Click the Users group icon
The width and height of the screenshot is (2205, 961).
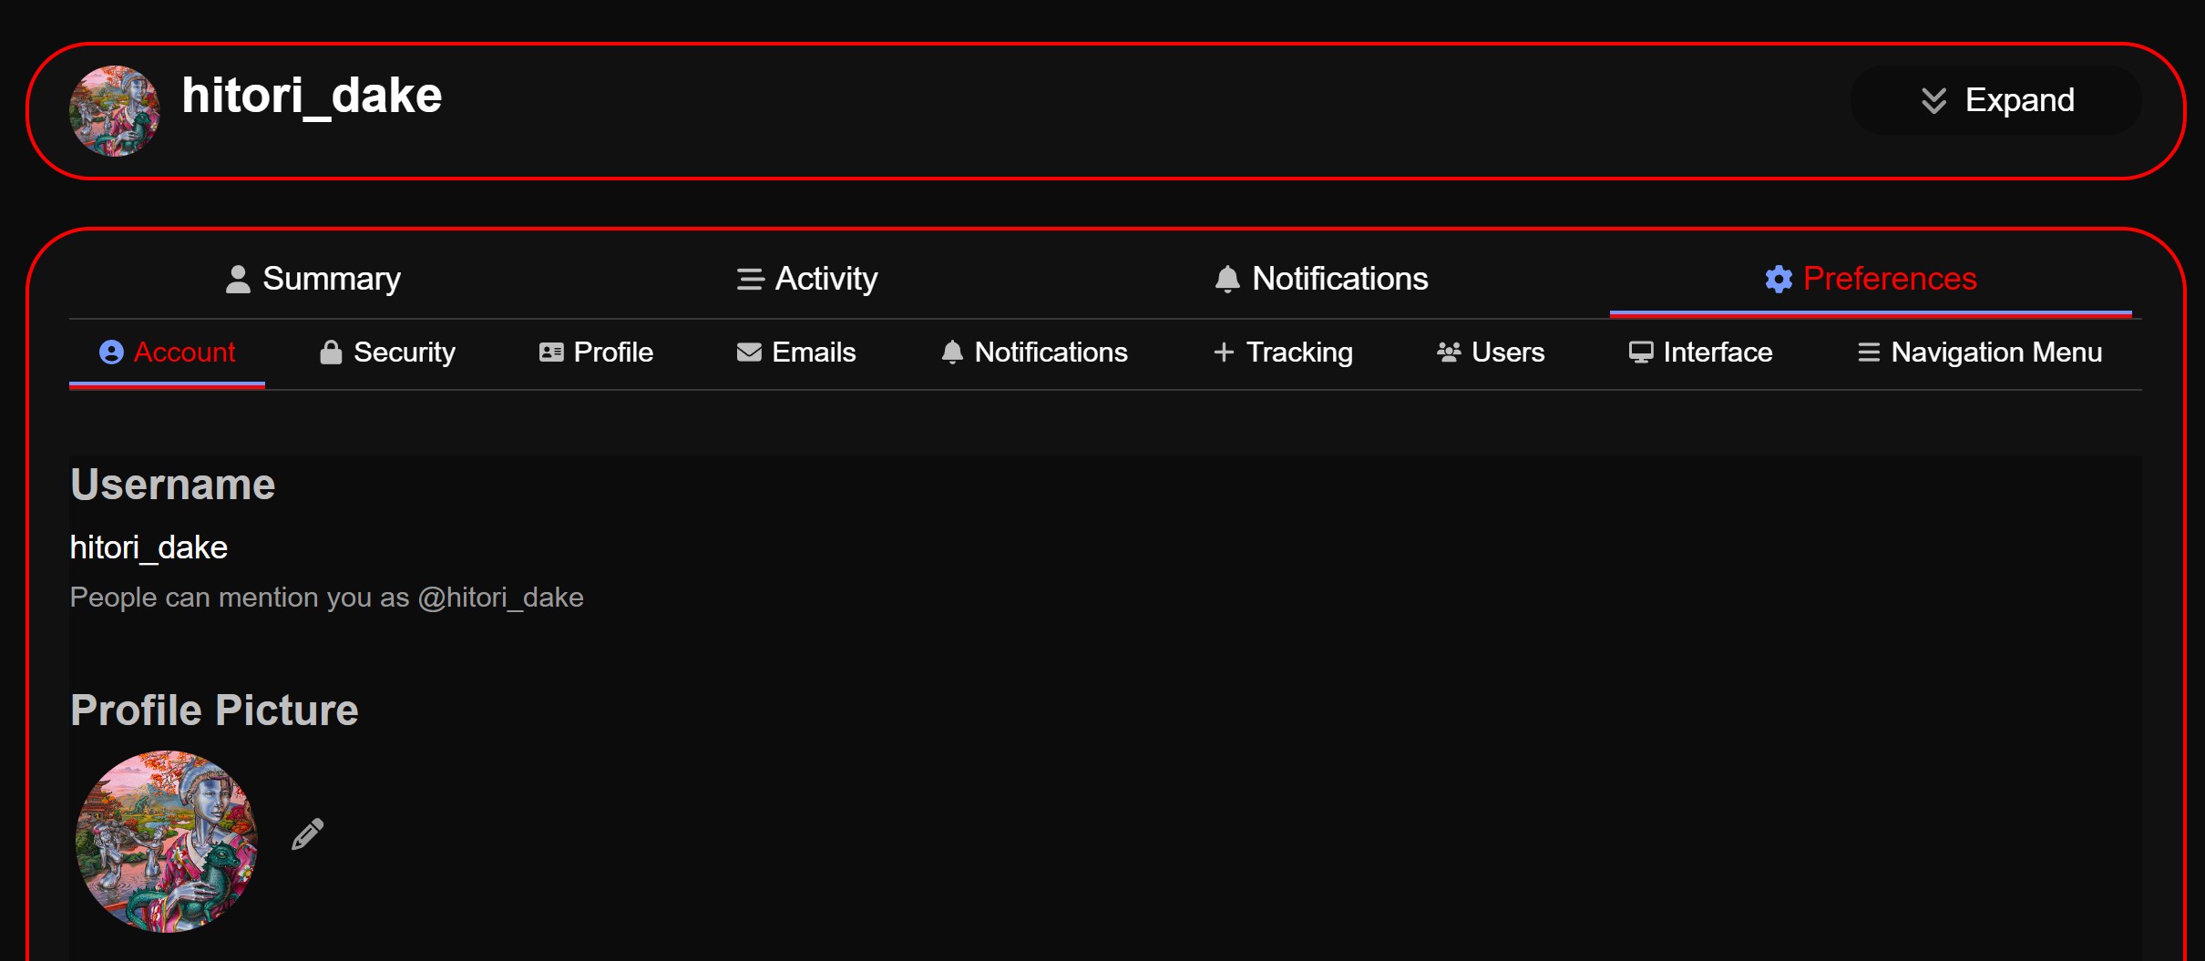tap(1449, 353)
